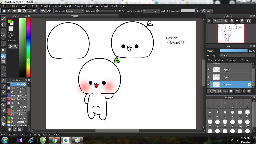Click the Undo arrow in toolbar
The width and height of the screenshot is (256, 144).
(x=43, y=11)
